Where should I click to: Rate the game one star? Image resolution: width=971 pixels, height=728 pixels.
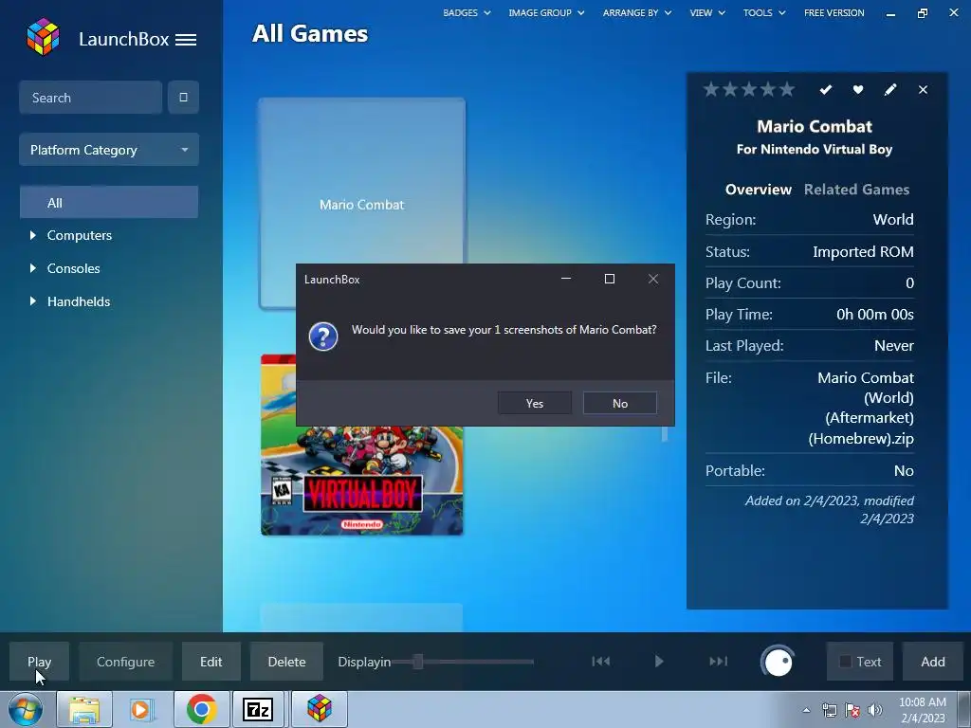pos(711,90)
